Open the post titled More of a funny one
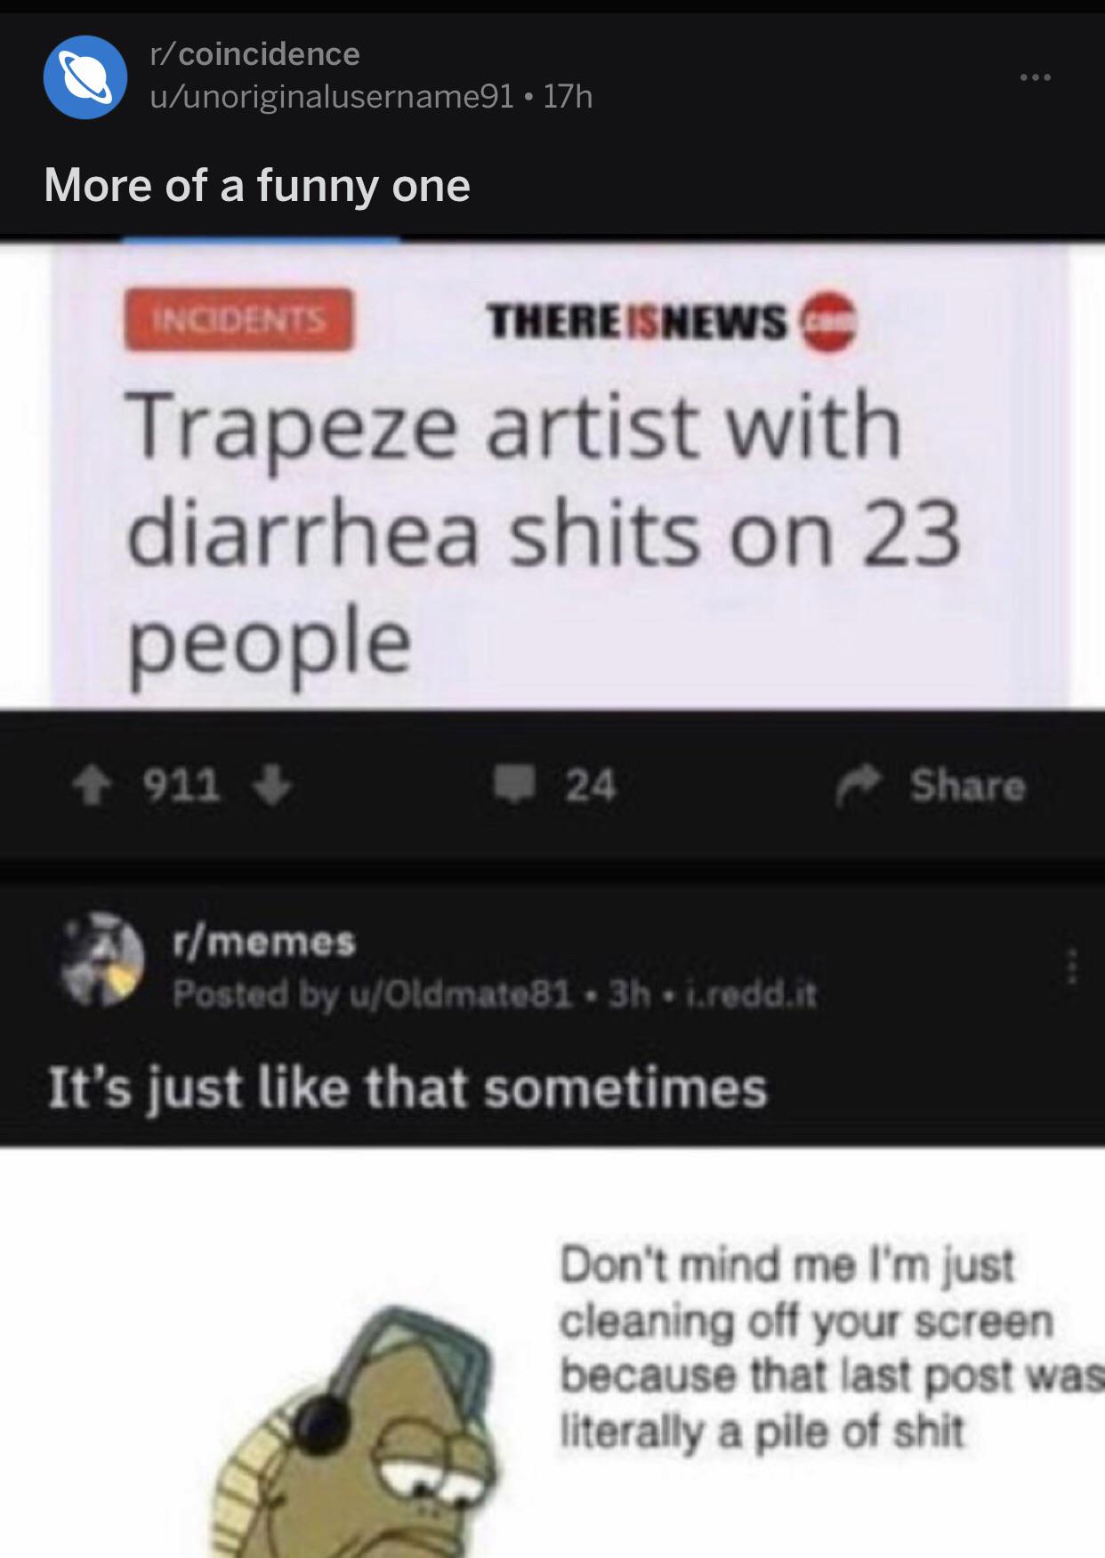The height and width of the screenshot is (1558, 1105). [x=257, y=186]
